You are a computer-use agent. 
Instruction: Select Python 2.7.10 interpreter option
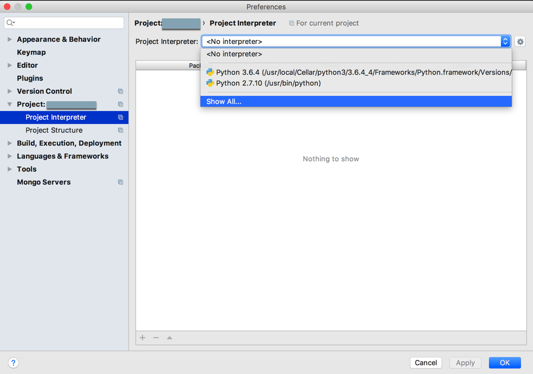[x=356, y=83]
